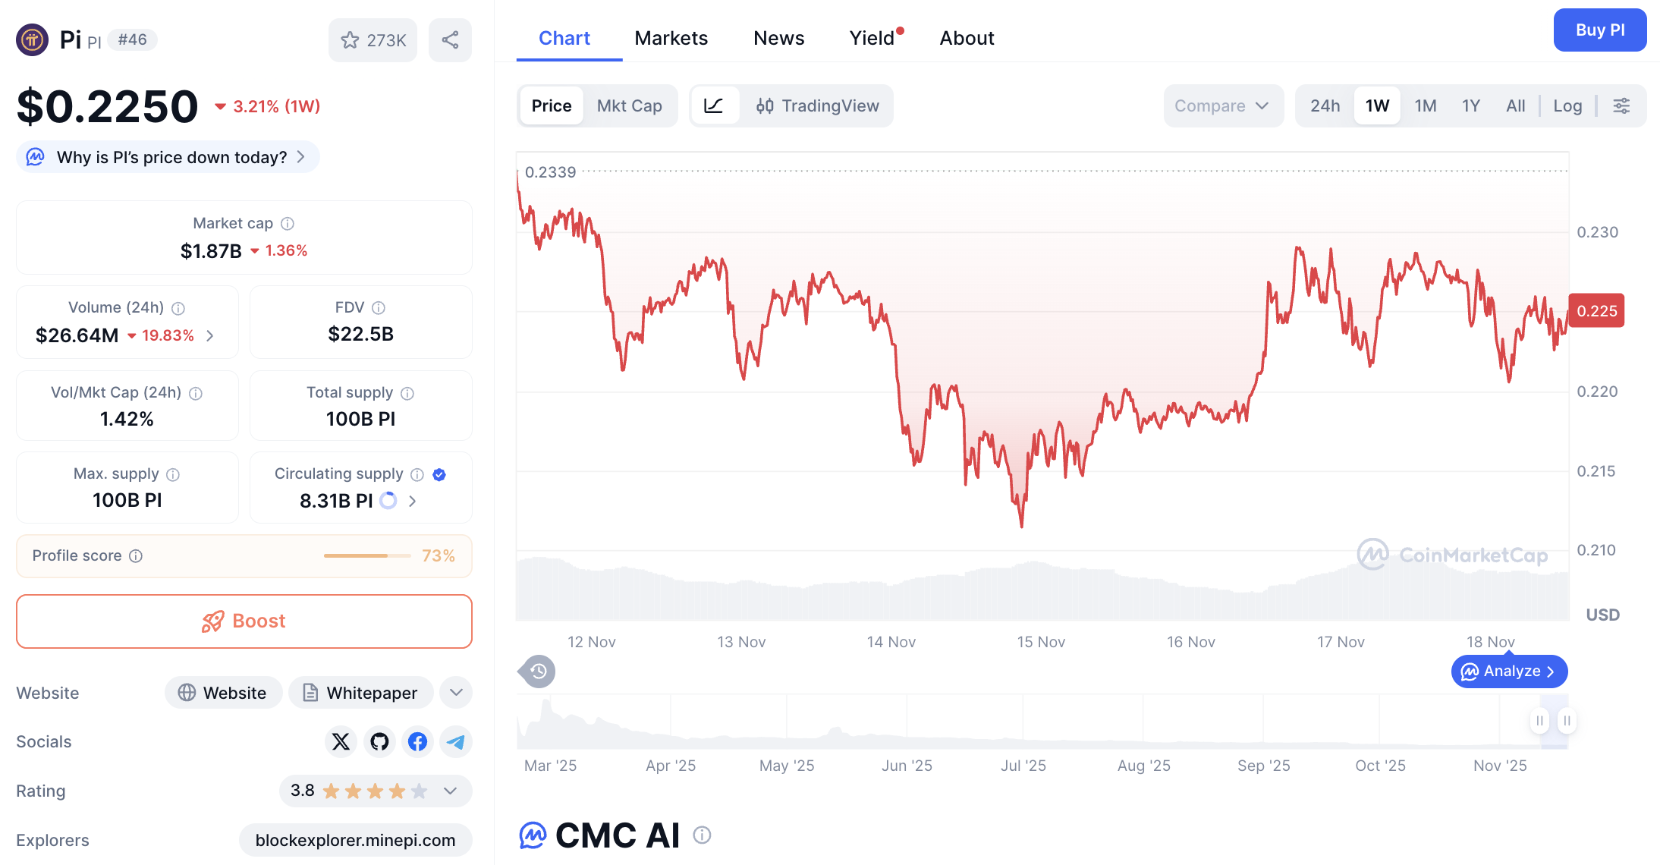Open chart settings sliders icon
Screen dimensions: 1660x865
[1621, 105]
